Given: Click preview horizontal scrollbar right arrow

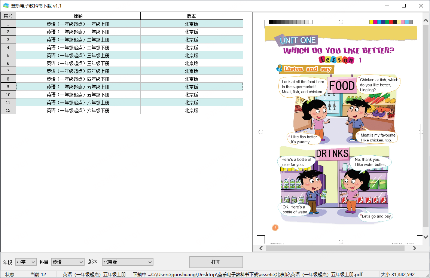Looking at the screenshot, I should coord(414,248).
